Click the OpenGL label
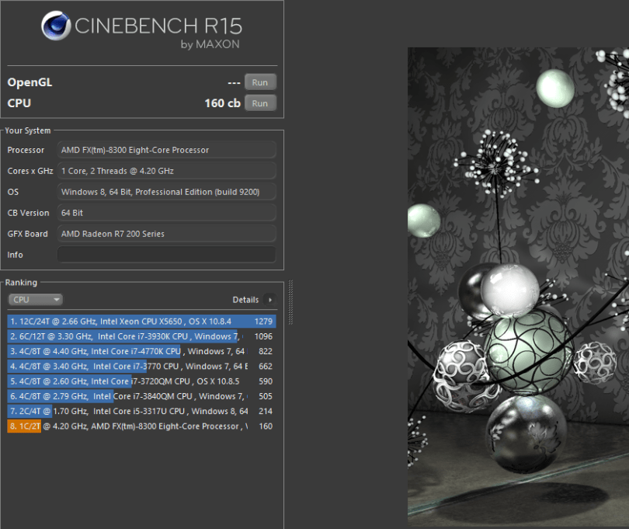The image size is (629, 529). 30,82
